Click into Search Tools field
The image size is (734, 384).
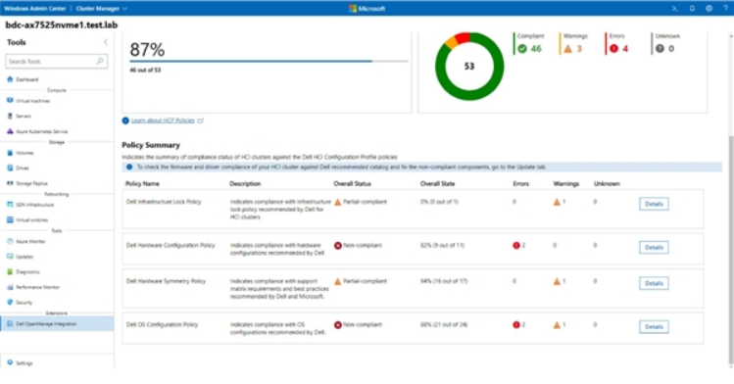[x=56, y=62]
